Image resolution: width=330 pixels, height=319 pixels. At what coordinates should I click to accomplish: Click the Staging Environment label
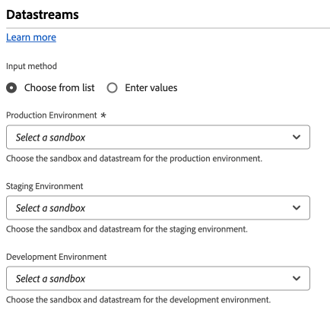point(45,186)
